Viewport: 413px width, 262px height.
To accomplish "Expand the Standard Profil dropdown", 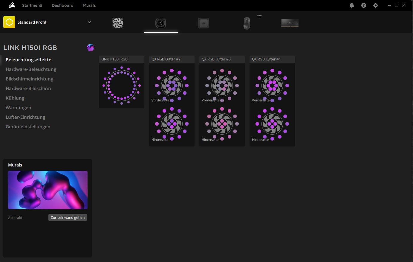I will point(89,22).
